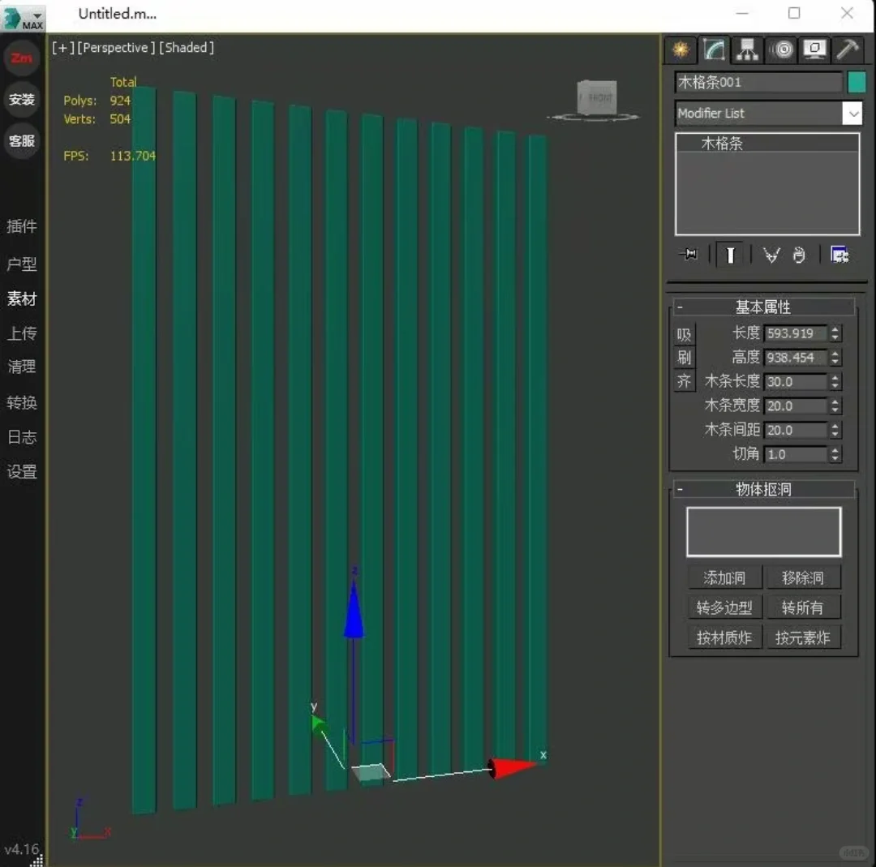Open the Utilities hammer panel icon

coord(848,49)
